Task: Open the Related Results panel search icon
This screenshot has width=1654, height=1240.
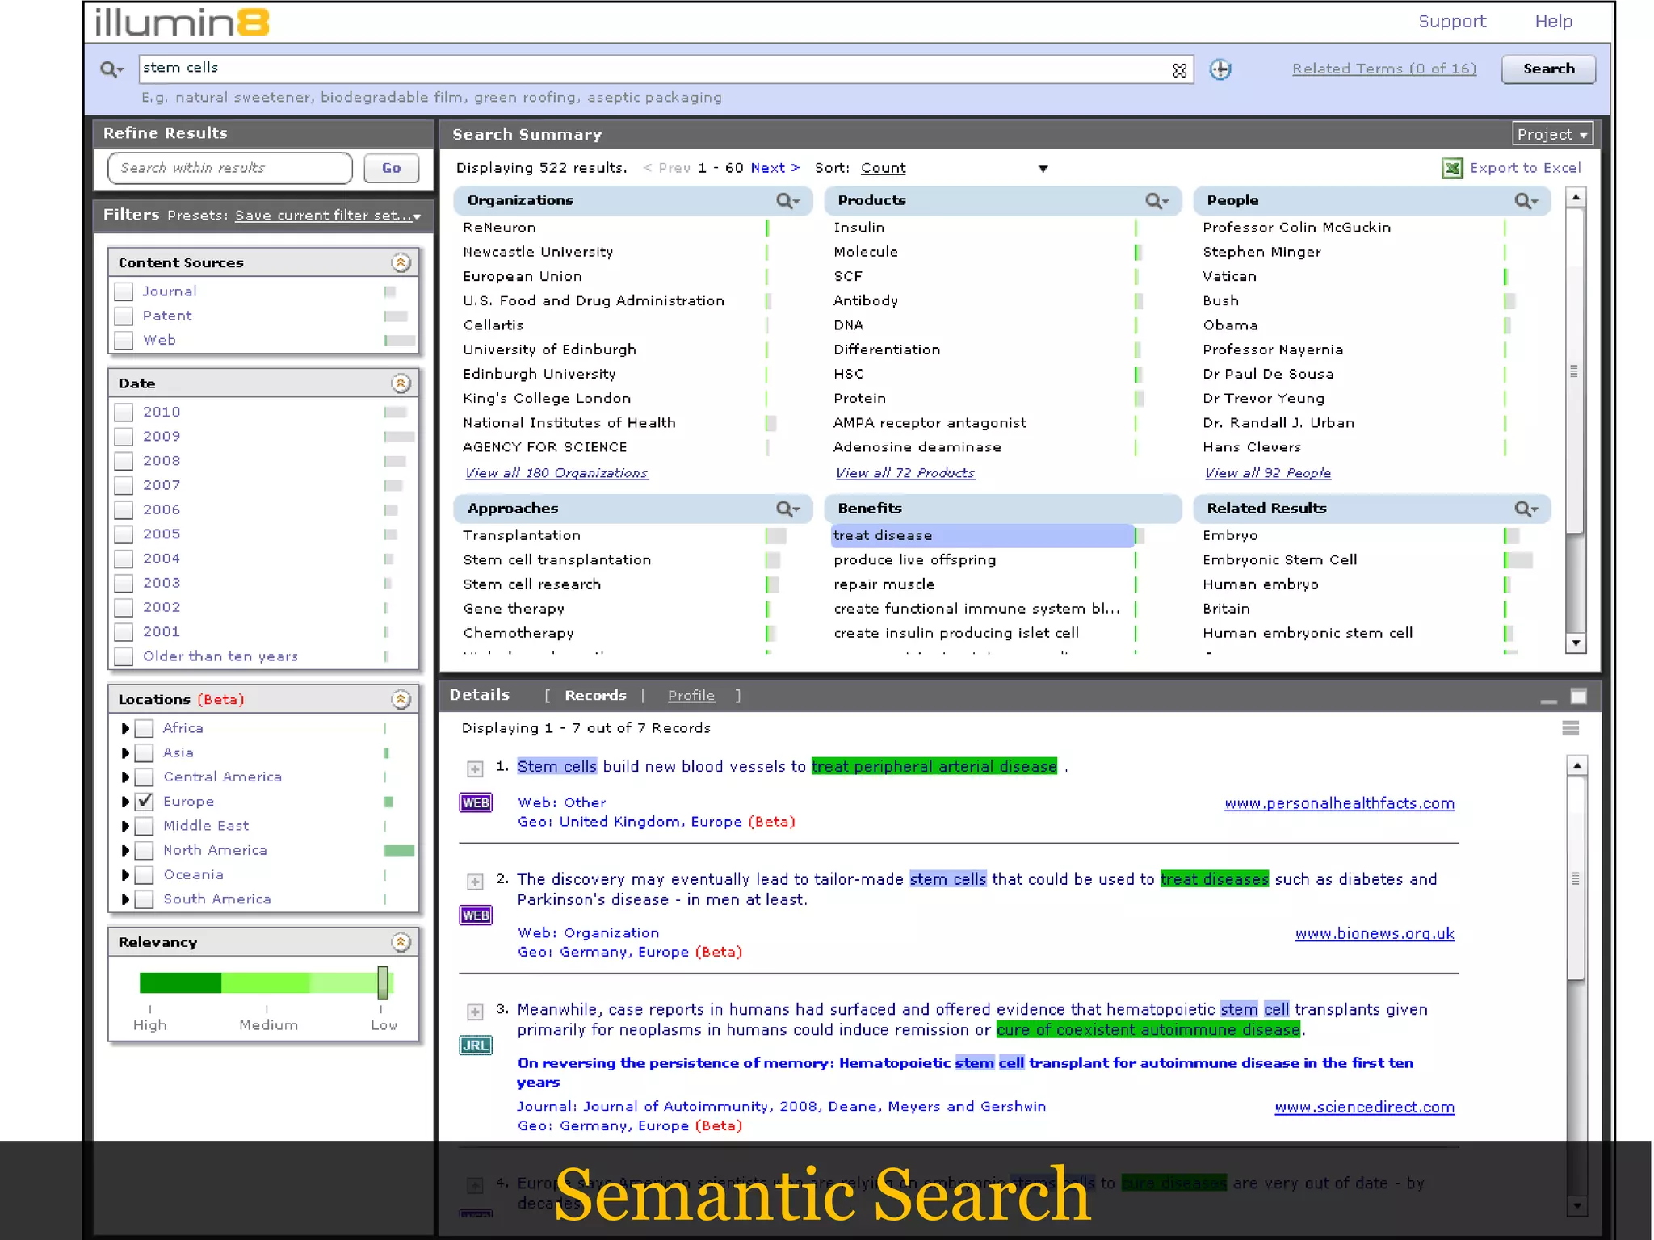Action: click(x=1526, y=509)
